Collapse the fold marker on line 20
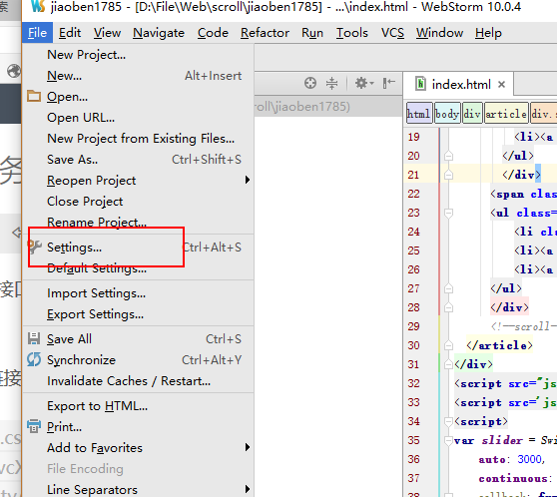The width and height of the screenshot is (557, 497). (448, 156)
